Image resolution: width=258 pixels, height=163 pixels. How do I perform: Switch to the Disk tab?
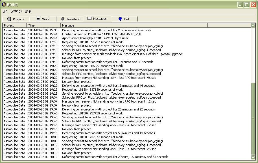pyautogui.click(x=124, y=19)
